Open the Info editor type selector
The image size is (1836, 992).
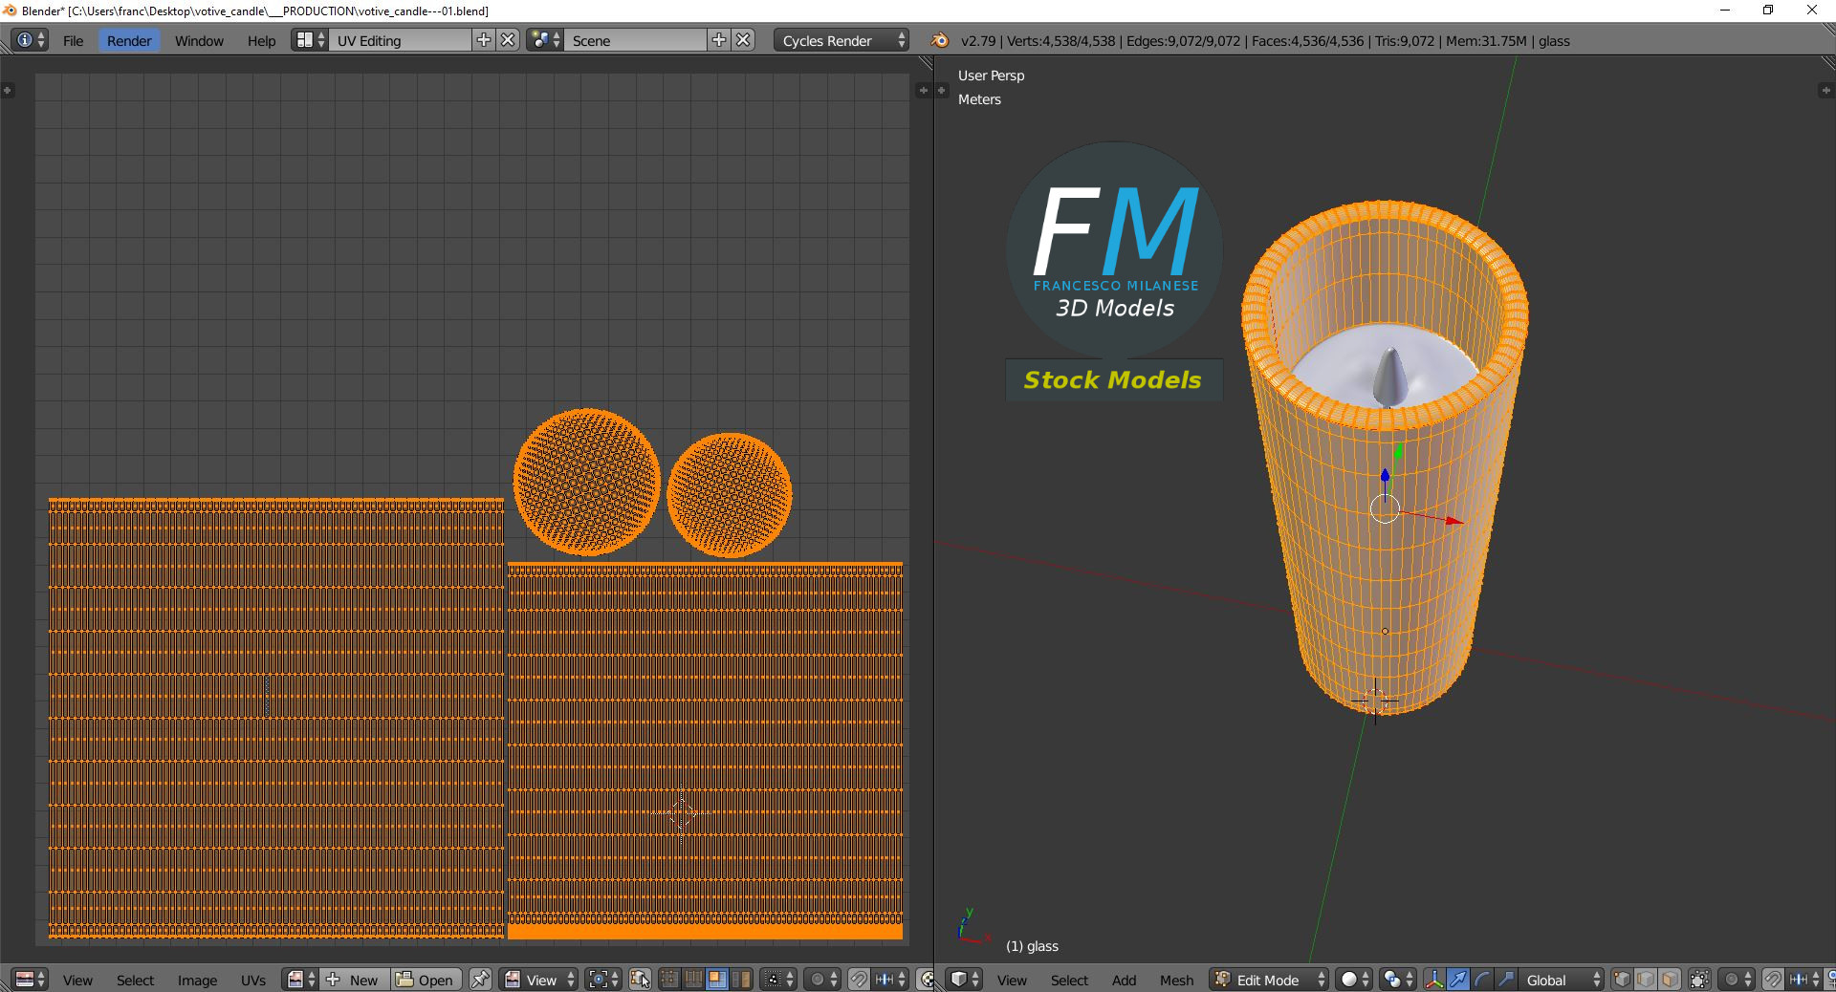31,40
